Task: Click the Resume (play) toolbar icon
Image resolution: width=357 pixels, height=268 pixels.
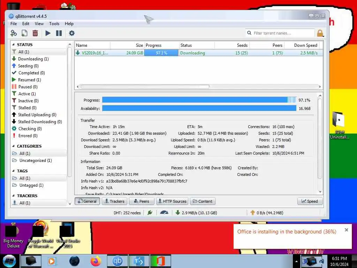Action: coord(48,33)
